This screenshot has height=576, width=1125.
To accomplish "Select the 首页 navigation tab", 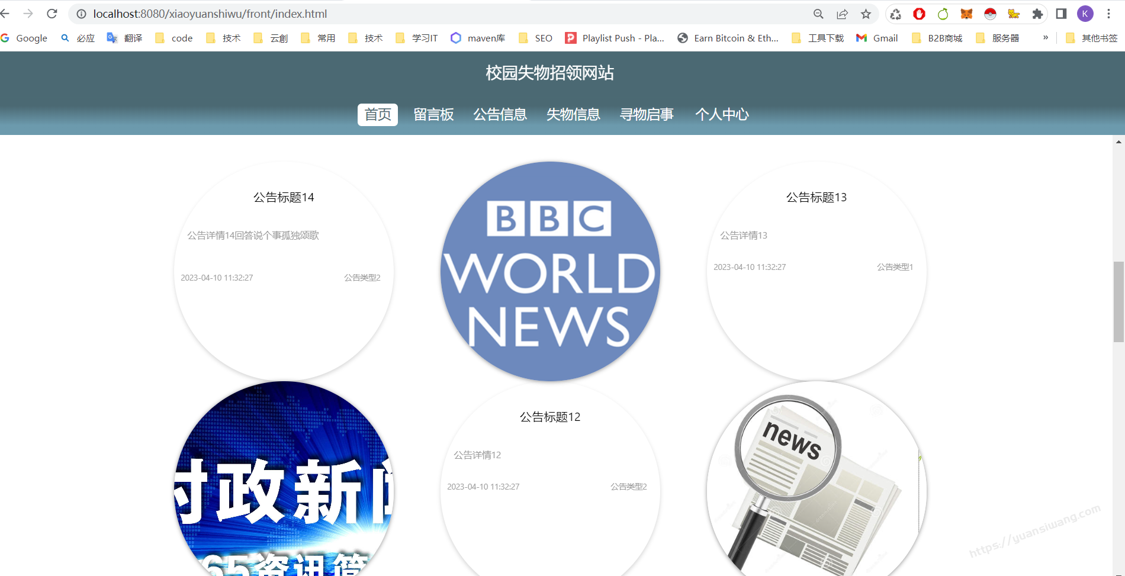I will point(378,114).
